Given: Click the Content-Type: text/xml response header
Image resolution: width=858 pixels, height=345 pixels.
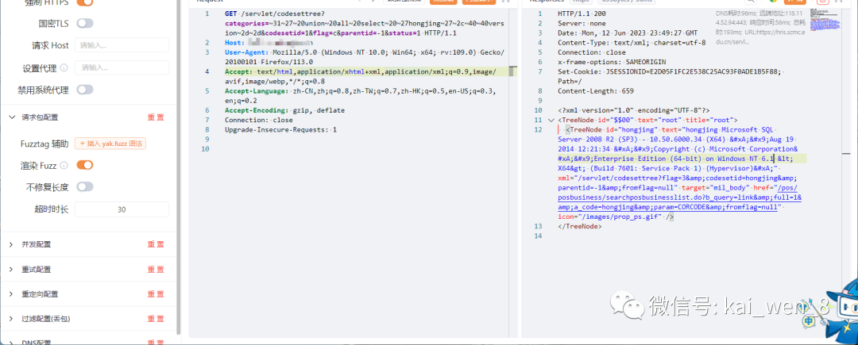Looking at the screenshot, I should (x=632, y=43).
